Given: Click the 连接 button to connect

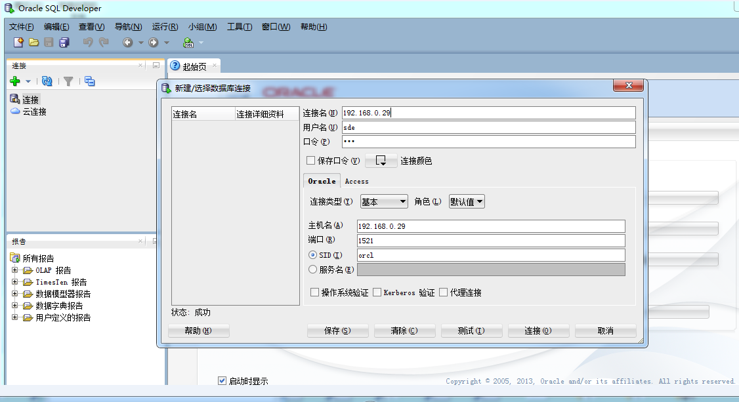Looking at the screenshot, I should pyautogui.click(x=538, y=331).
